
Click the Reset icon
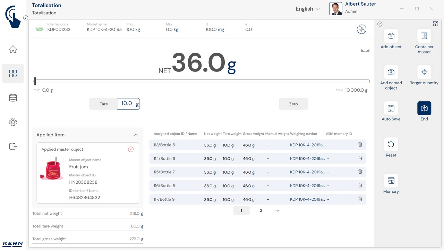pyautogui.click(x=391, y=144)
